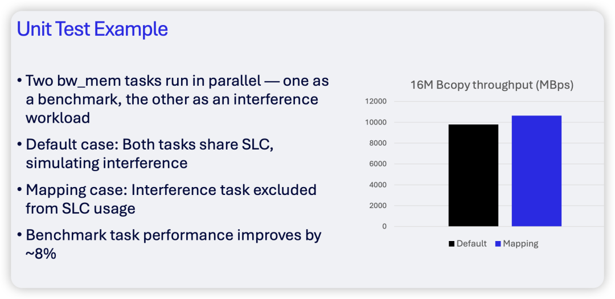The height and width of the screenshot is (299, 615).
Task: Click the 12000 y-axis label
Action: point(375,102)
